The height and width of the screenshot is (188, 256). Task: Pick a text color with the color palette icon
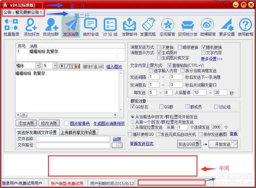coord(77,66)
